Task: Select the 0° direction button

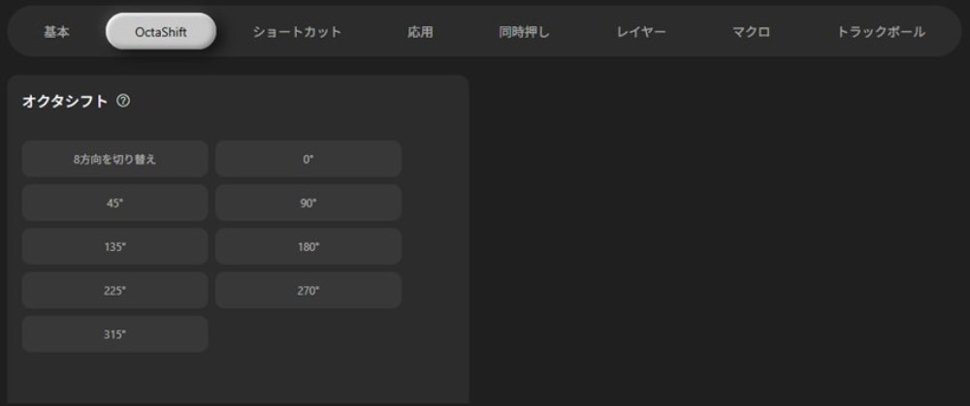Action: [308, 159]
